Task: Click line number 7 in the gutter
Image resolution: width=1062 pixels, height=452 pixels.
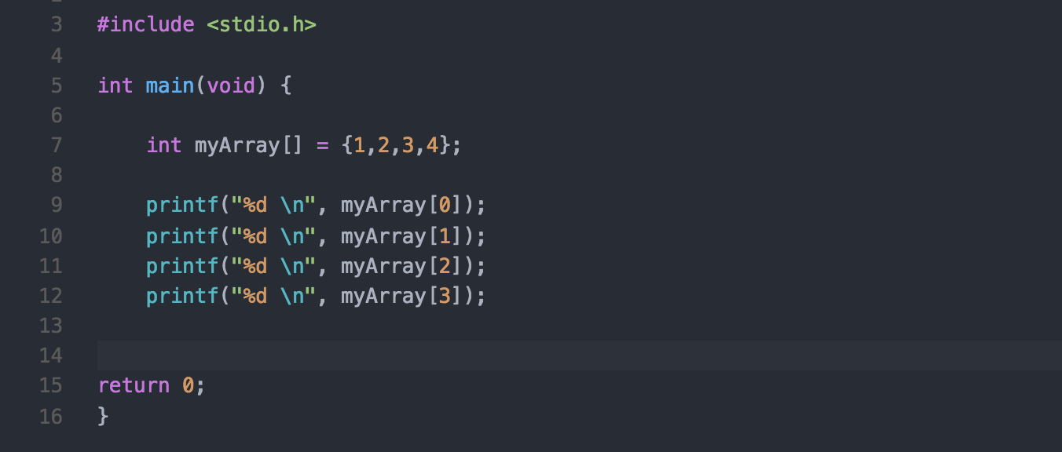Action: coord(56,145)
